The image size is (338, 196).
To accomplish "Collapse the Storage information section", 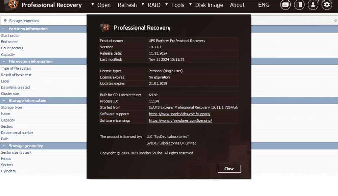I will (4, 100).
